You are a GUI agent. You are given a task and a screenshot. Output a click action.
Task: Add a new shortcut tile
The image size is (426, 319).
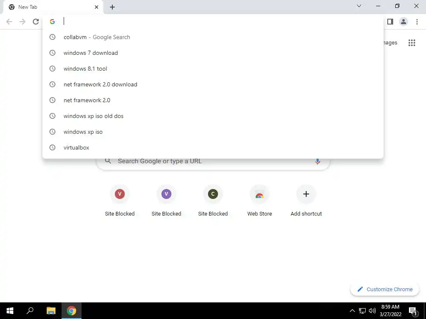coord(306,200)
